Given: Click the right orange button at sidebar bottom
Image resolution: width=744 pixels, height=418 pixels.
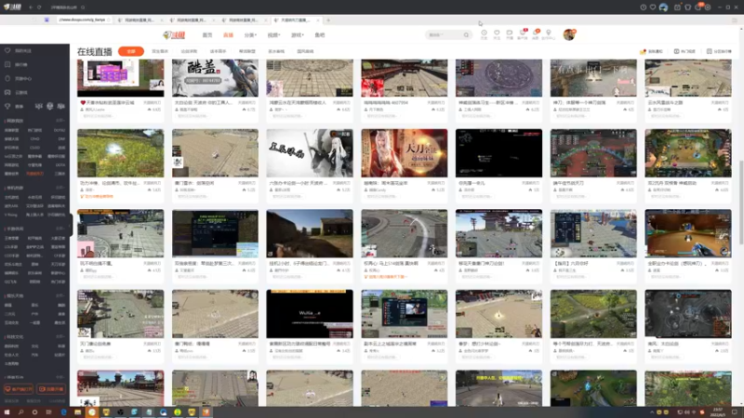Looking at the screenshot, I should [51, 389].
